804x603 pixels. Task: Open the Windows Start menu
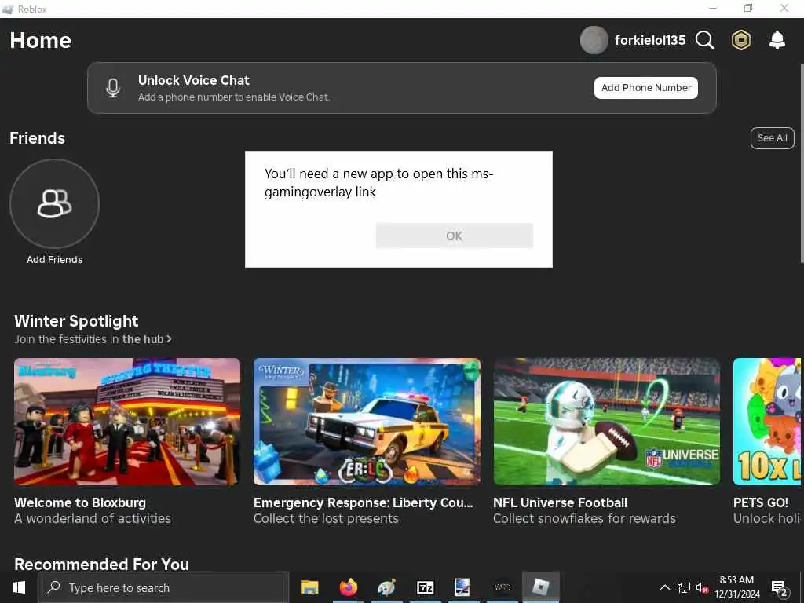click(x=19, y=587)
